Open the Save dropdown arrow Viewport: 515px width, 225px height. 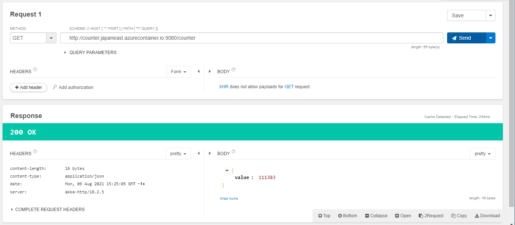pos(491,15)
